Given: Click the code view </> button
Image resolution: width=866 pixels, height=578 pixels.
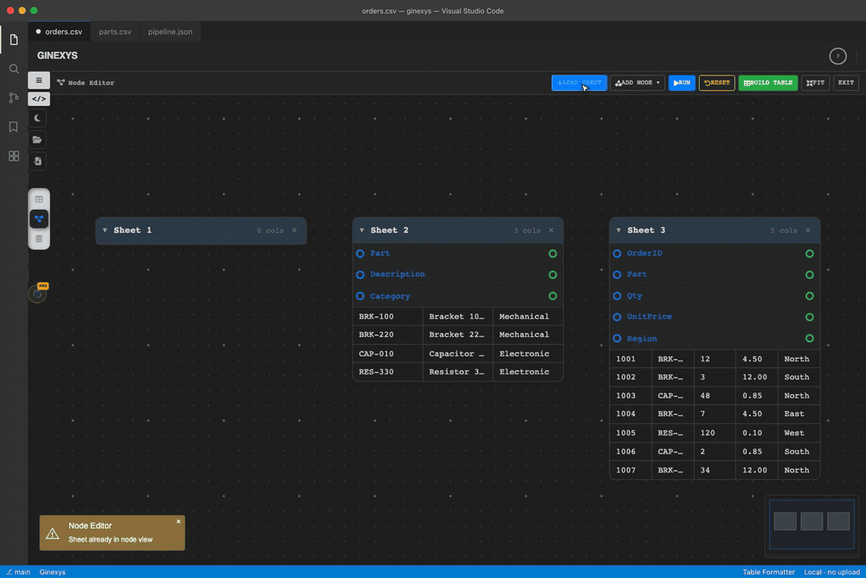Looking at the screenshot, I should (x=39, y=99).
